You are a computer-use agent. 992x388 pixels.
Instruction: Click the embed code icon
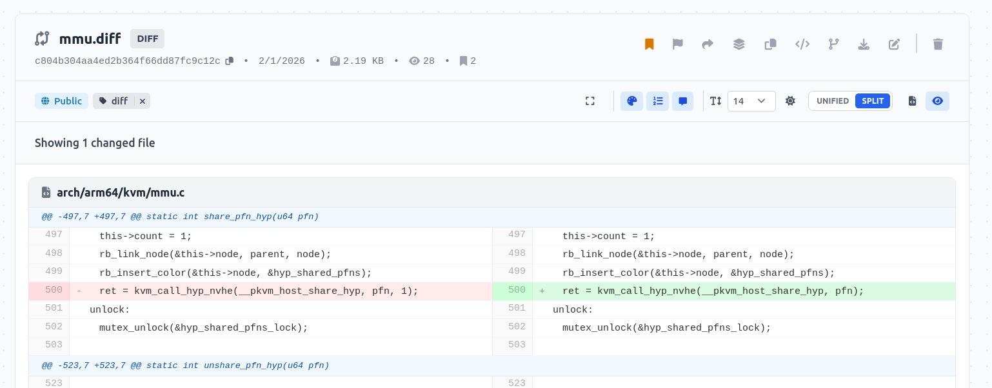[802, 44]
